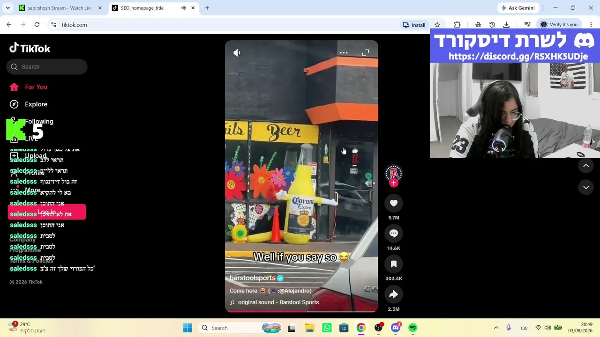Click the pink Log in button
Viewport: 600px width, 337px height.
47,212
